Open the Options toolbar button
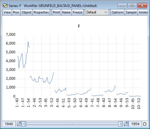Screen dimensions: 150x129 pyautogui.click(x=117, y=12)
